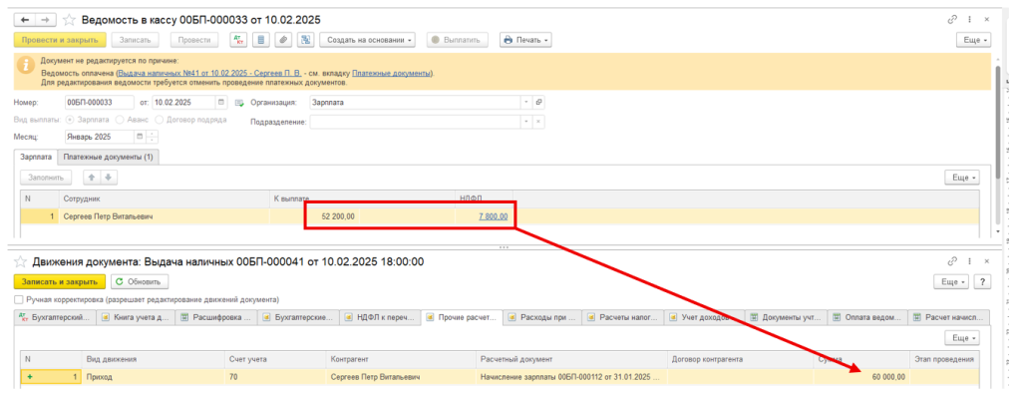1021x397 pixels.
Task: Open calendar picker for date 10.02.2025
Action: (x=221, y=103)
